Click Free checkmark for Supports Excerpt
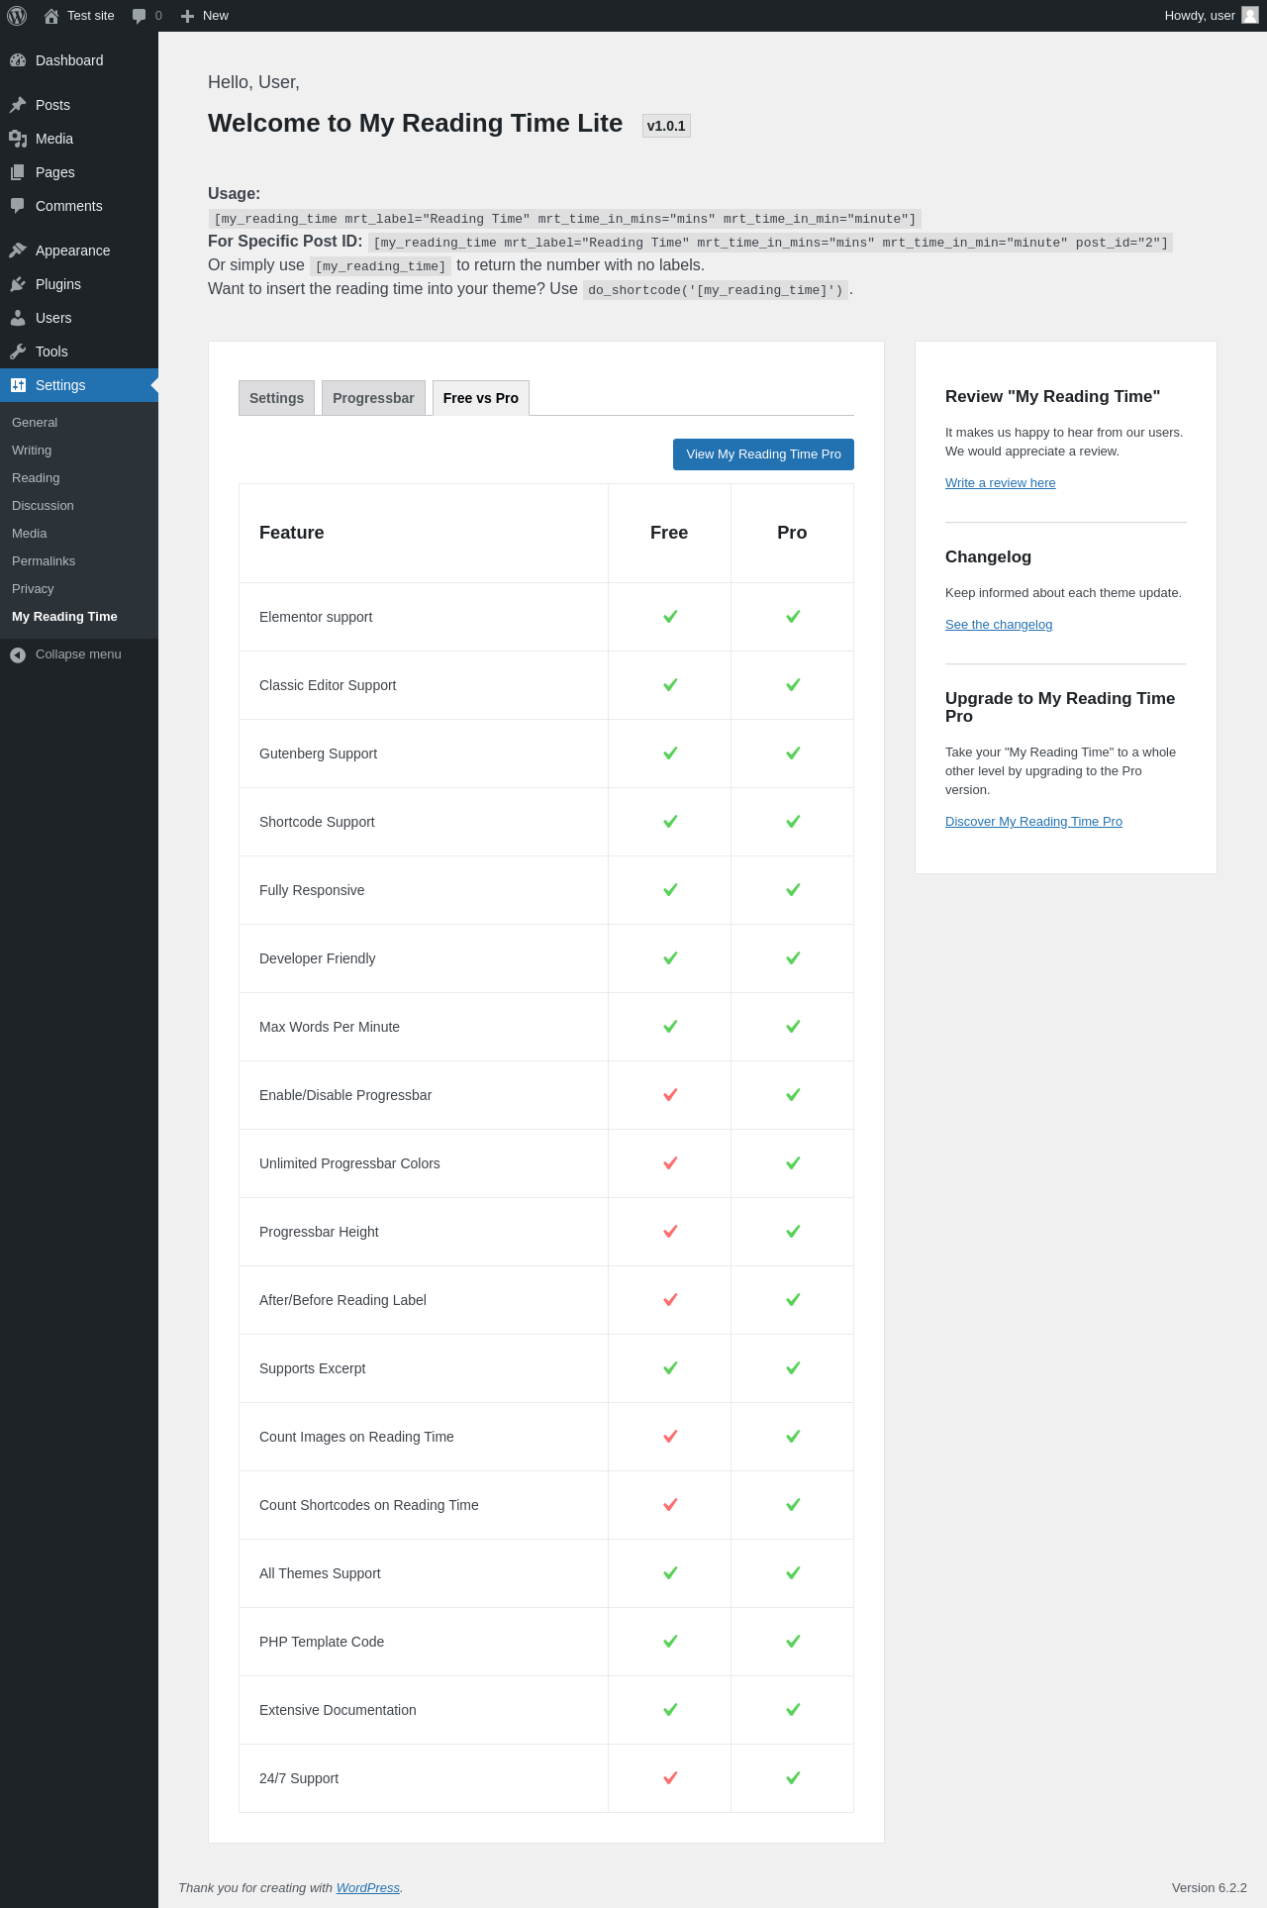Viewport: 1267px width, 1908px height. tap(670, 1368)
